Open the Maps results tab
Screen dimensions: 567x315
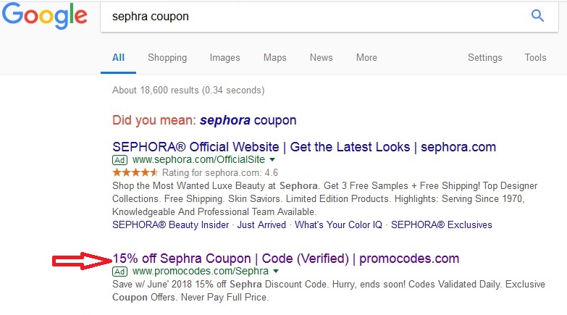coord(275,57)
